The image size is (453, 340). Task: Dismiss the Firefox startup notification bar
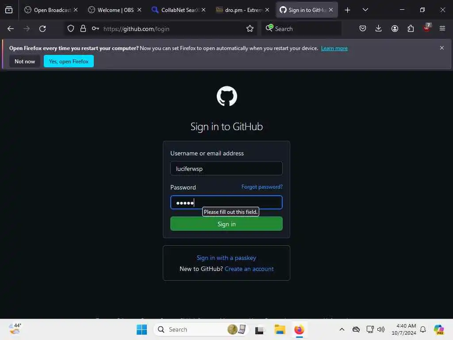[442, 48]
